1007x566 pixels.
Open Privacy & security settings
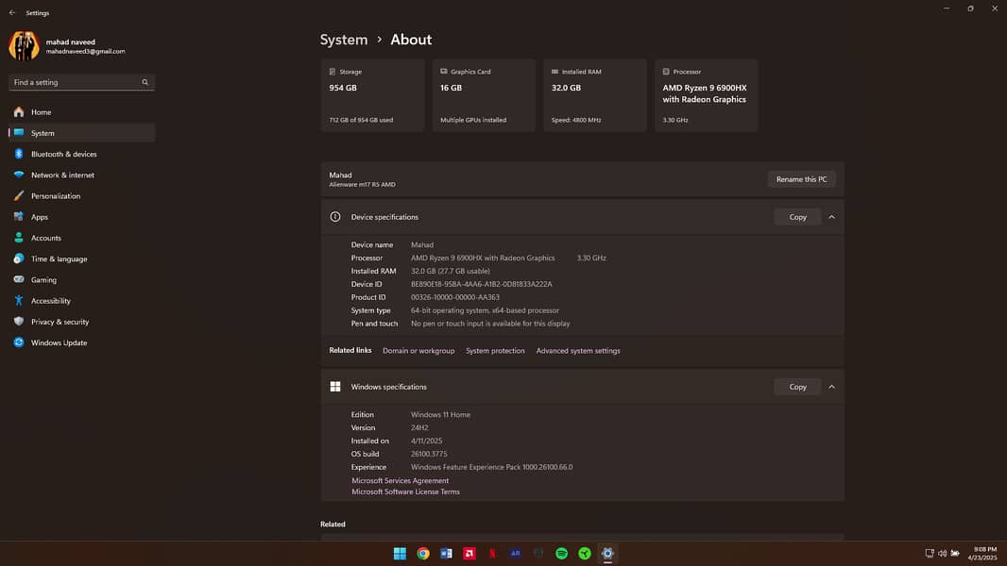point(81,322)
